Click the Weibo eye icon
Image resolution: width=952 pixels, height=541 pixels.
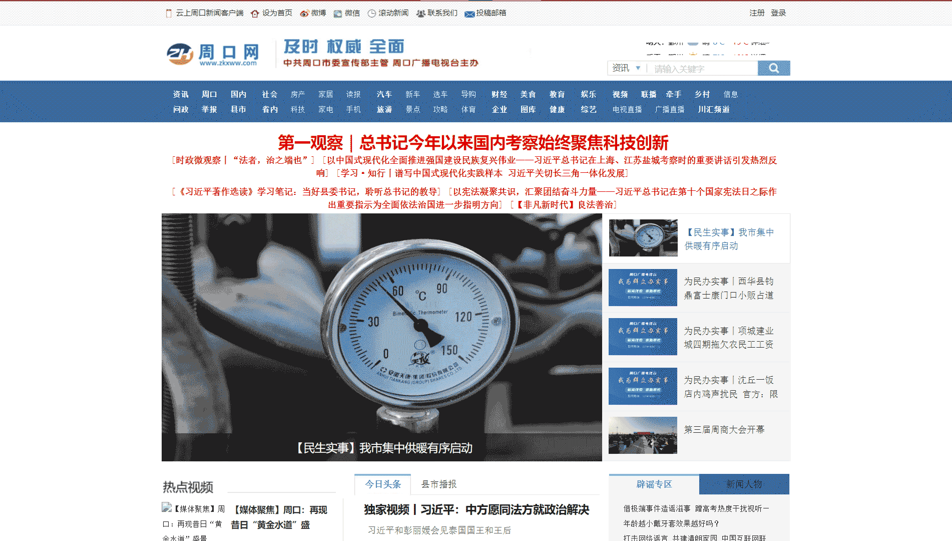[304, 14]
